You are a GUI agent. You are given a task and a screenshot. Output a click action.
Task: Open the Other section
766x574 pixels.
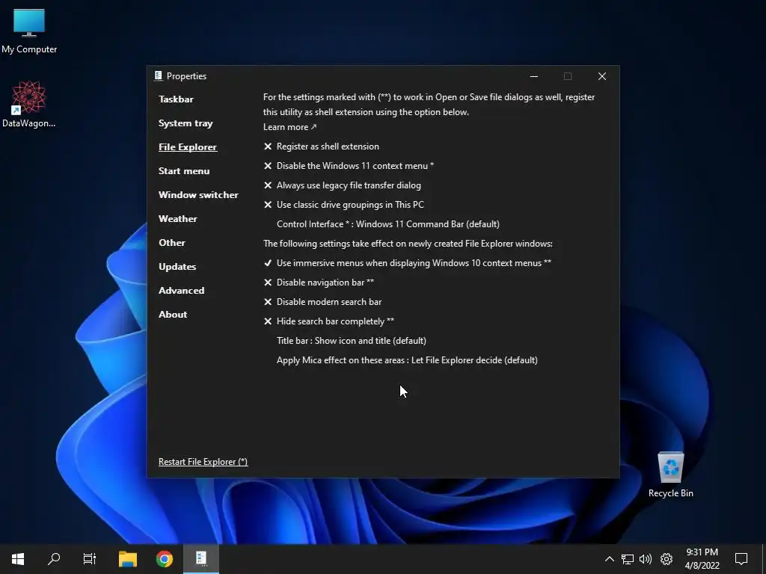(172, 243)
